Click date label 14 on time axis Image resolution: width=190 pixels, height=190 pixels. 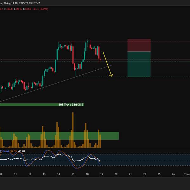pyautogui.click(x=59, y=174)
